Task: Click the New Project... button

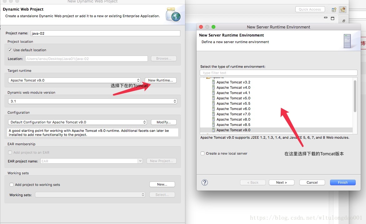Action: tap(162, 161)
